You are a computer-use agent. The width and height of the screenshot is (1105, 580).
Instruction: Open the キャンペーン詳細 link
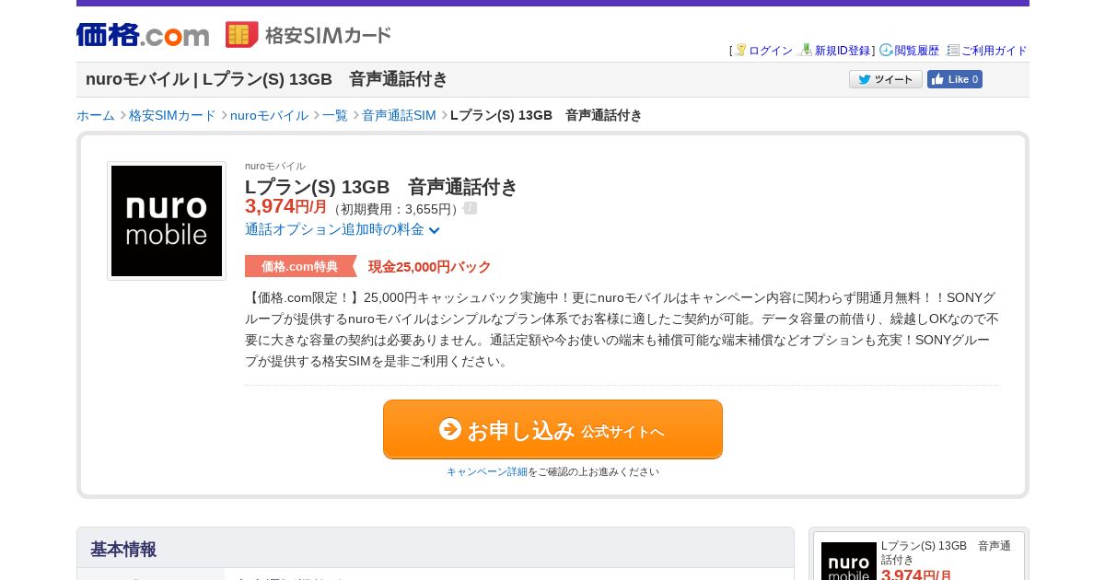tap(487, 471)
